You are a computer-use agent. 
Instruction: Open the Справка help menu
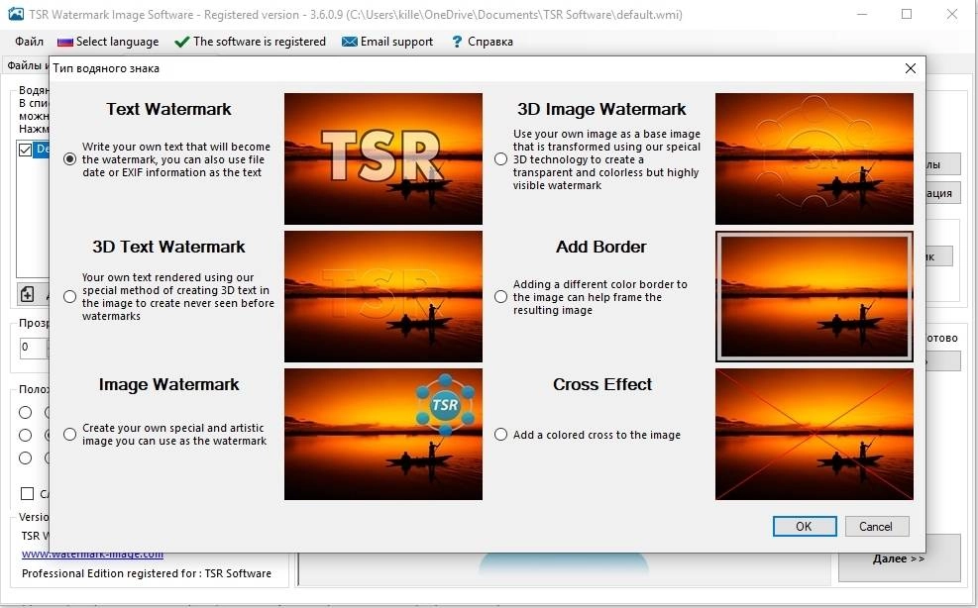483,42
